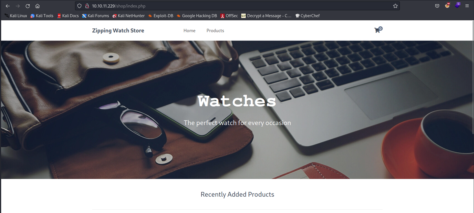Click the page vertical scrollbar
Image resolution: width=474 pixels, height=213 pixels.
click(x=472, y=116)
